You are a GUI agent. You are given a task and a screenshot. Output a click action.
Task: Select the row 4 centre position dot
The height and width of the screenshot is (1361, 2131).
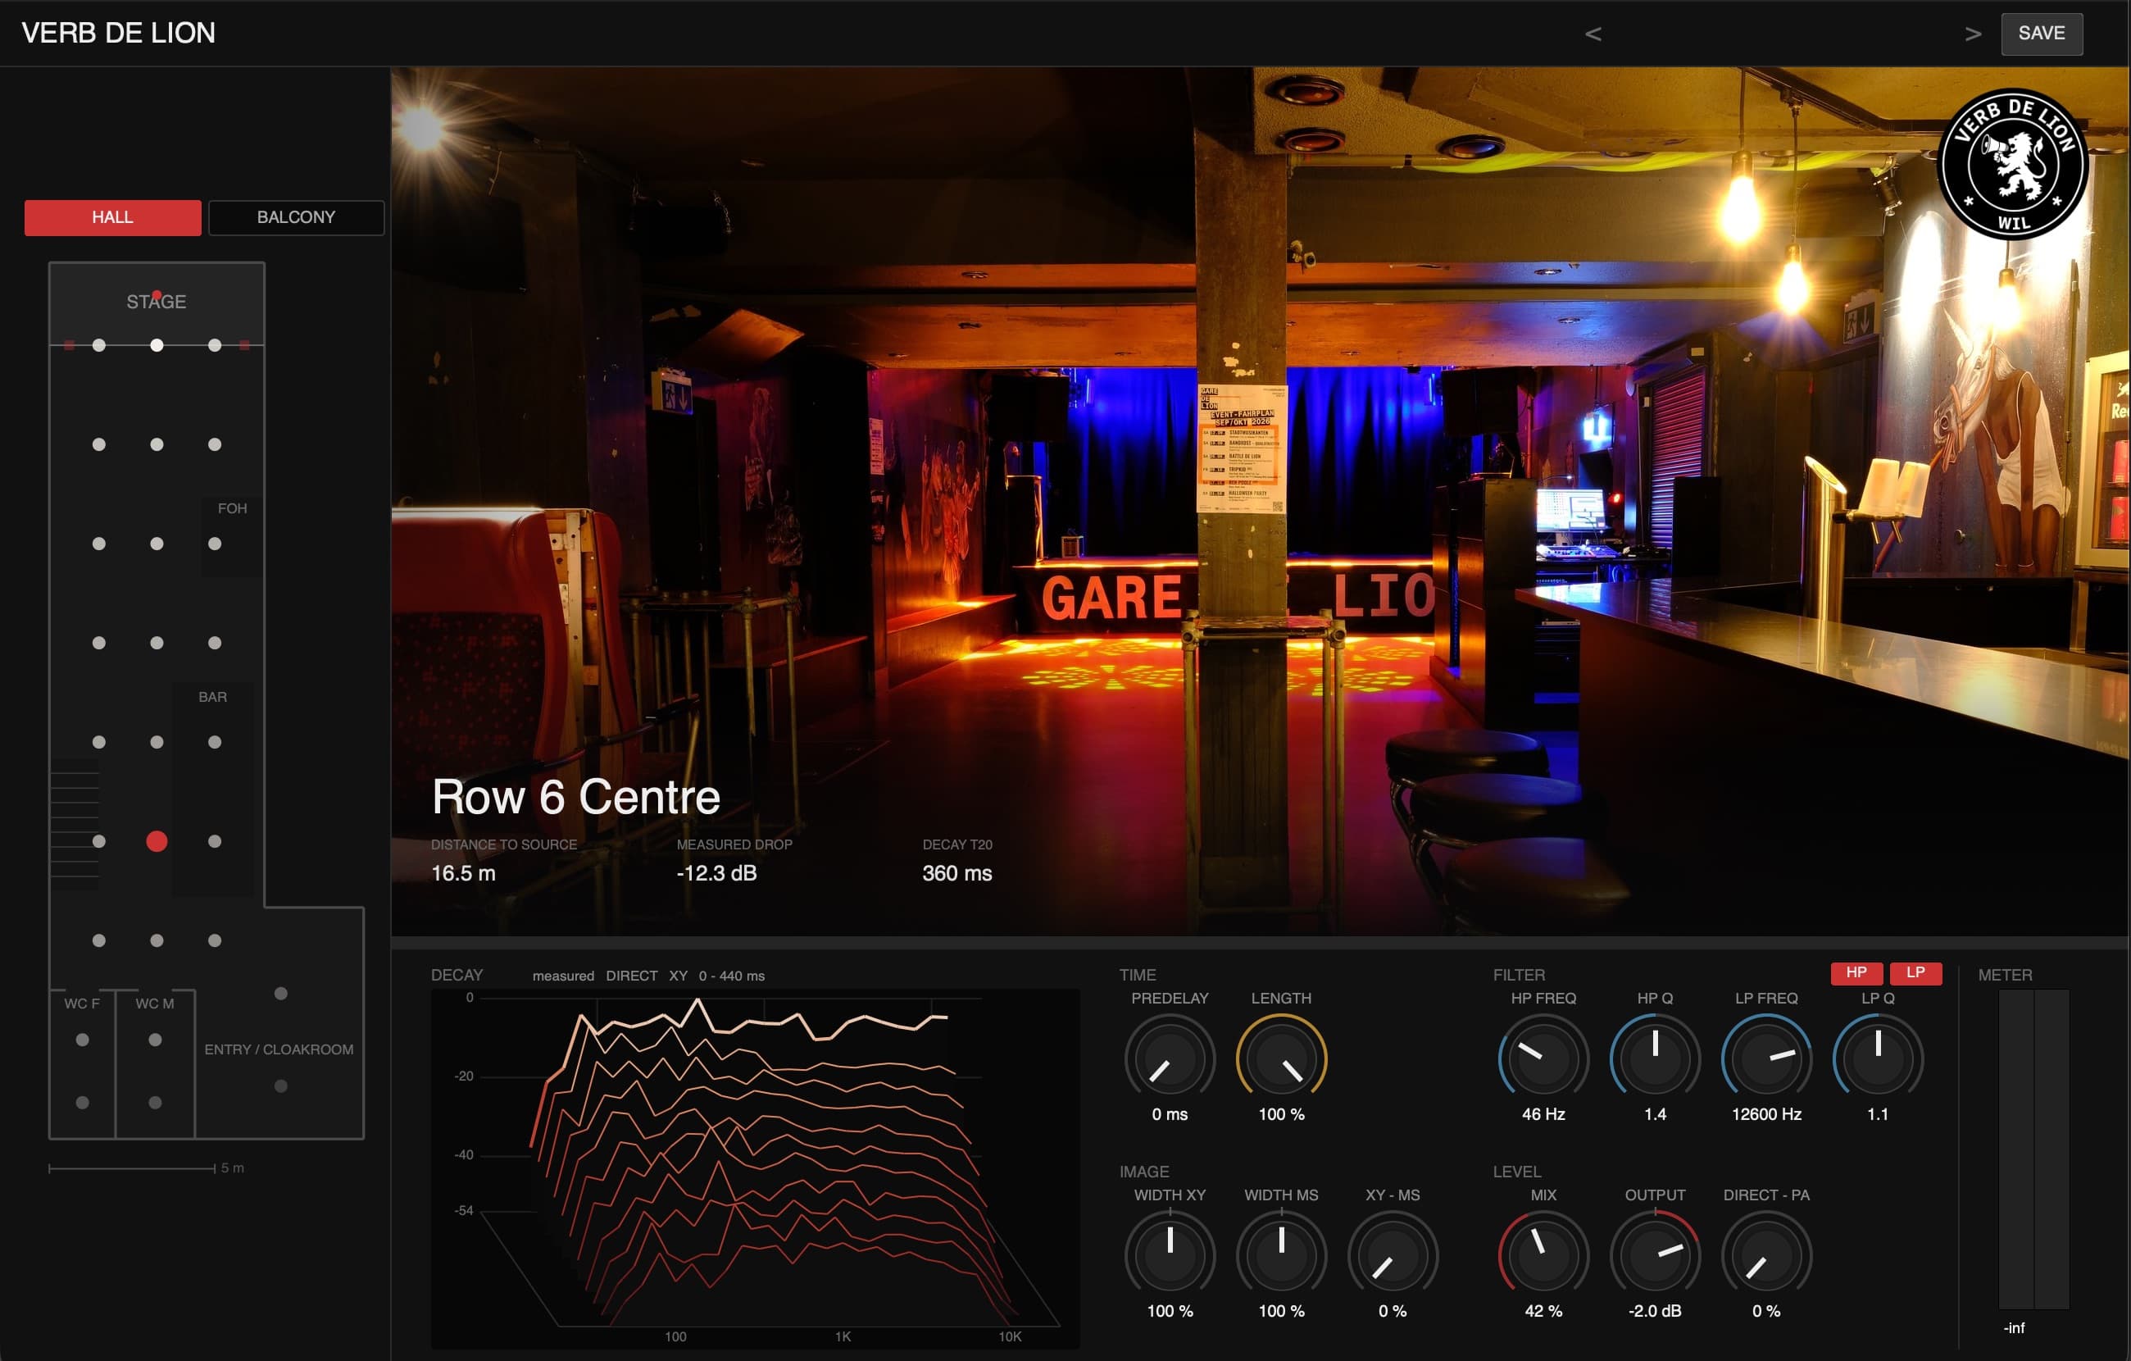pyautogui.click(x=157, y=643)
